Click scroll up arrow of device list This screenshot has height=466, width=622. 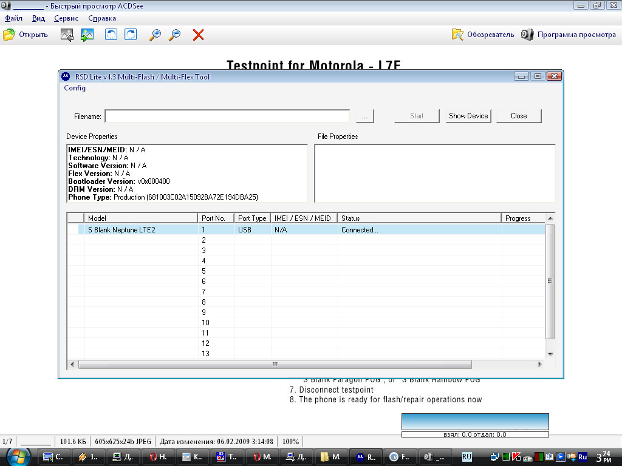click(550, 218)
